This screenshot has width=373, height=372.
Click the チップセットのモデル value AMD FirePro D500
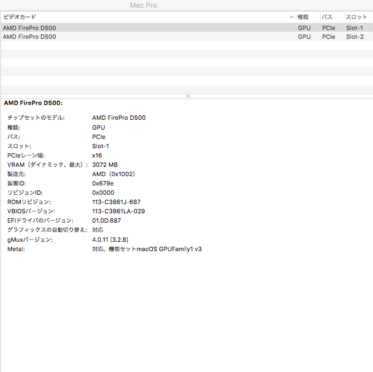[119, 118]
